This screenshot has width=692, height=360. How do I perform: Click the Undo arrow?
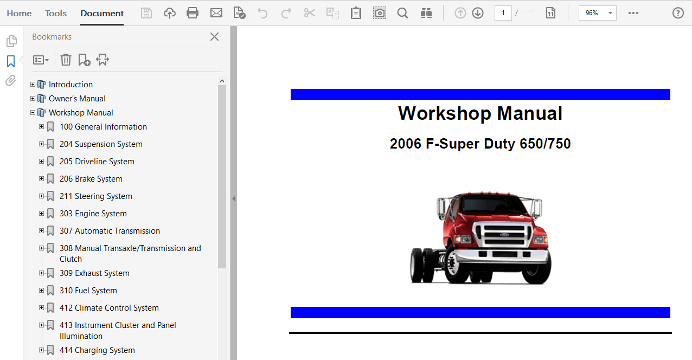pos(262,12)
